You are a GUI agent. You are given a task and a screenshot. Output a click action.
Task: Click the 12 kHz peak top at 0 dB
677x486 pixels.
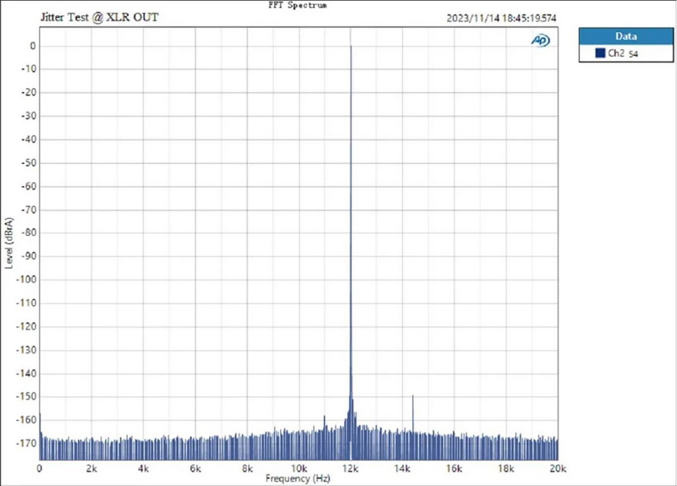350,46
